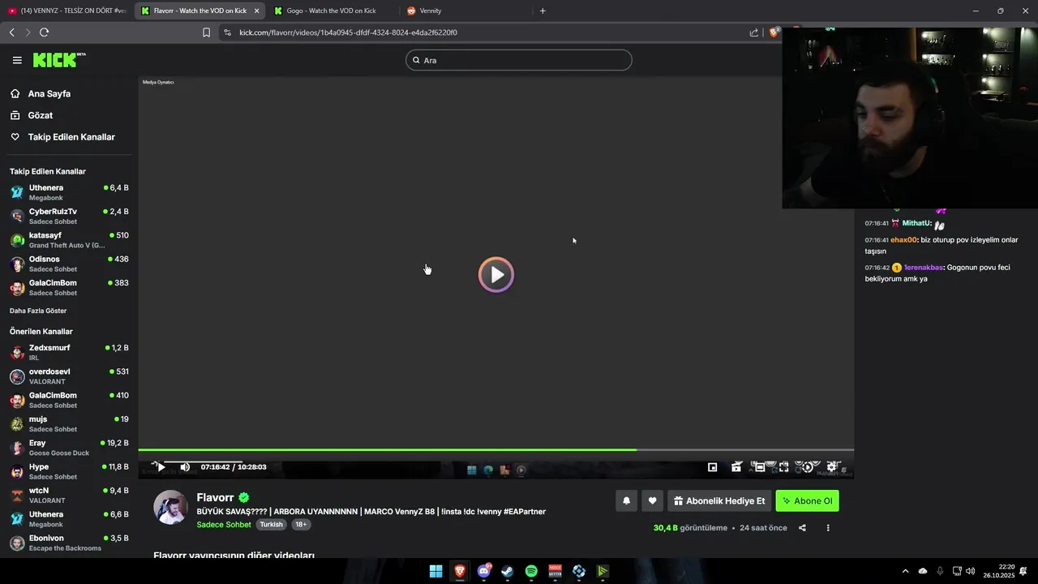This screenshot has width=1038, height=584.
Task: Click the KICK logo
Action: point(58,60)
